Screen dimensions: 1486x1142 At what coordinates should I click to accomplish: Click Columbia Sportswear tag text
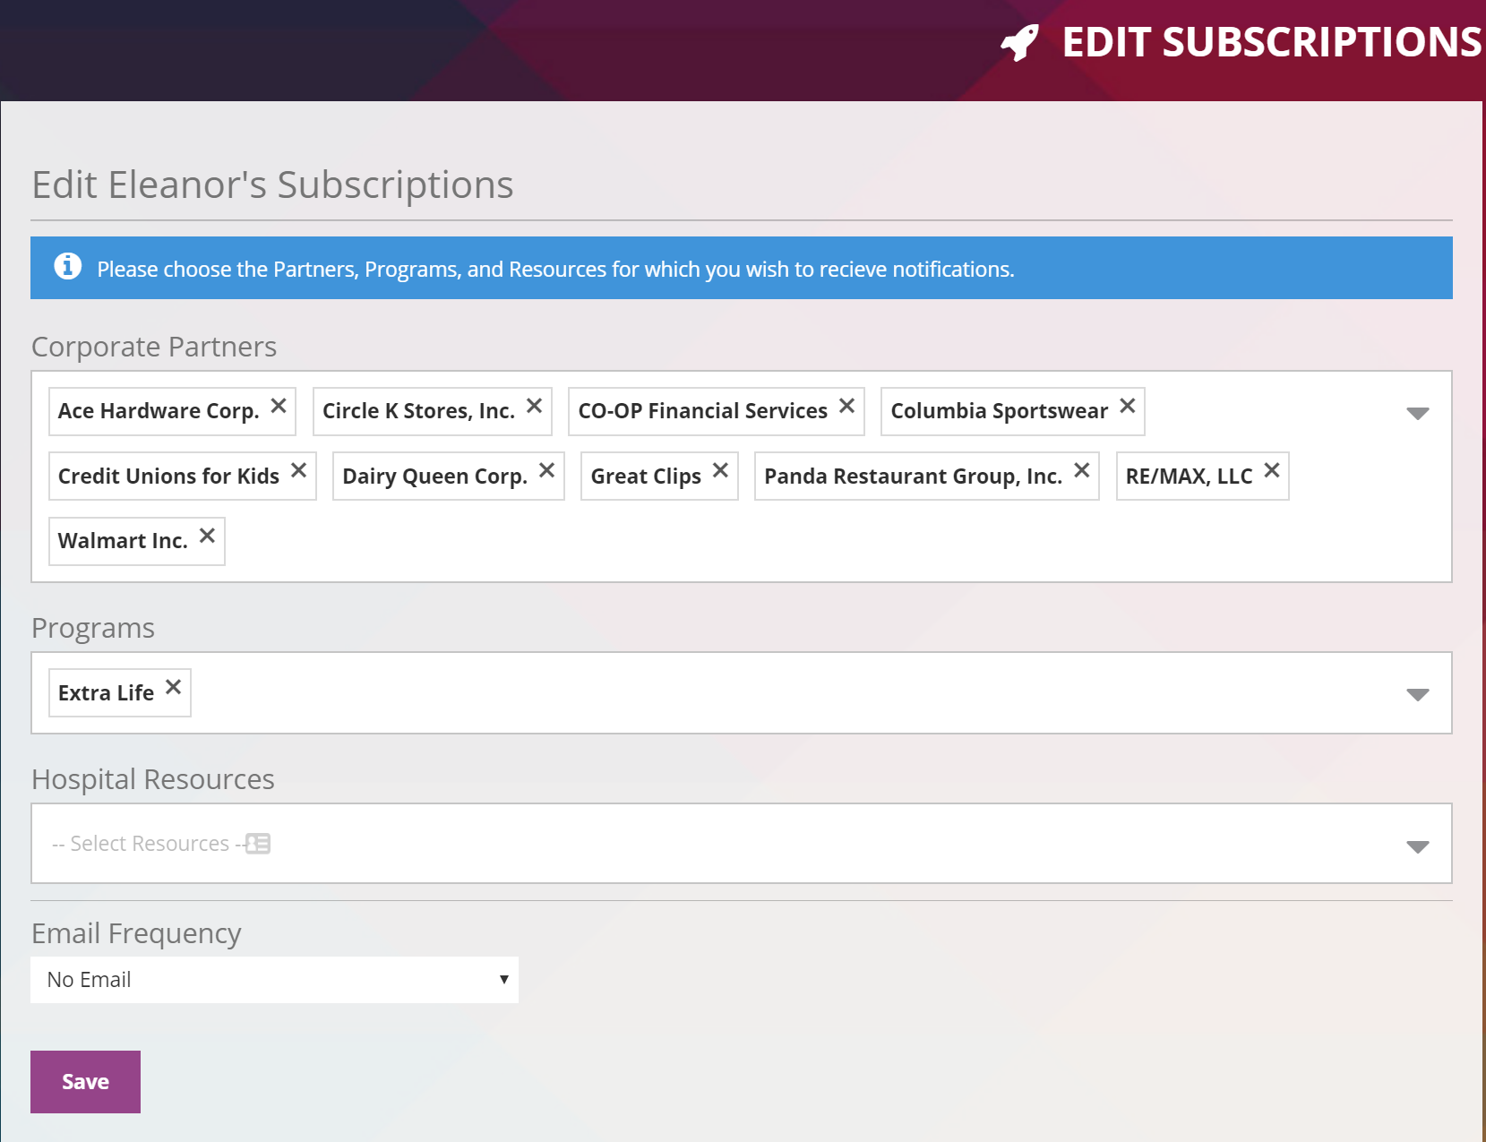(999, 411)
